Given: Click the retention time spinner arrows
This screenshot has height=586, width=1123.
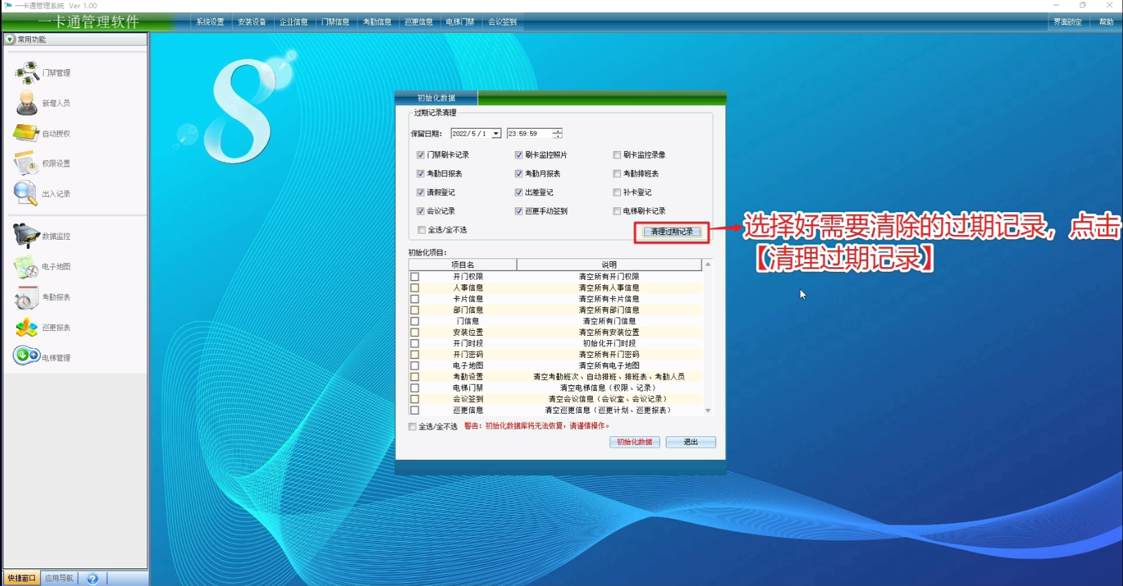Looking at the screenshot, I should [557, 134].
